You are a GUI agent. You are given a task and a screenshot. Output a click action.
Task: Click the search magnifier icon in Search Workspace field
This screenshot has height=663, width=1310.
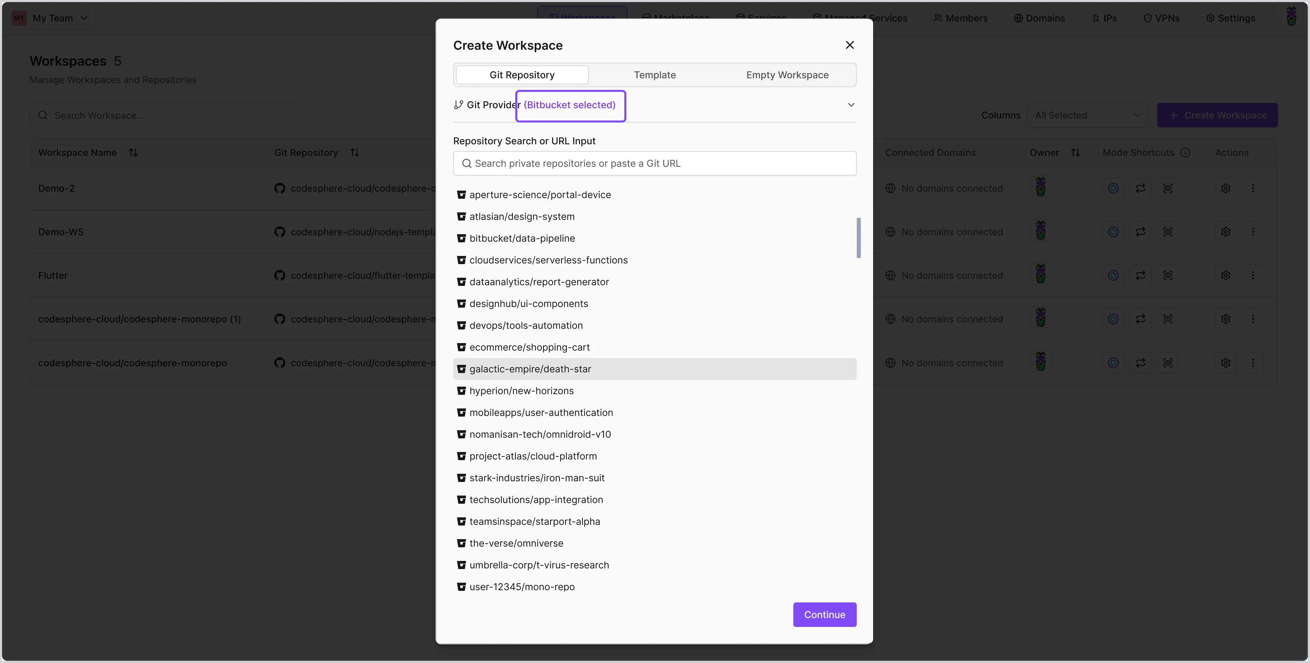pos(43,115)
